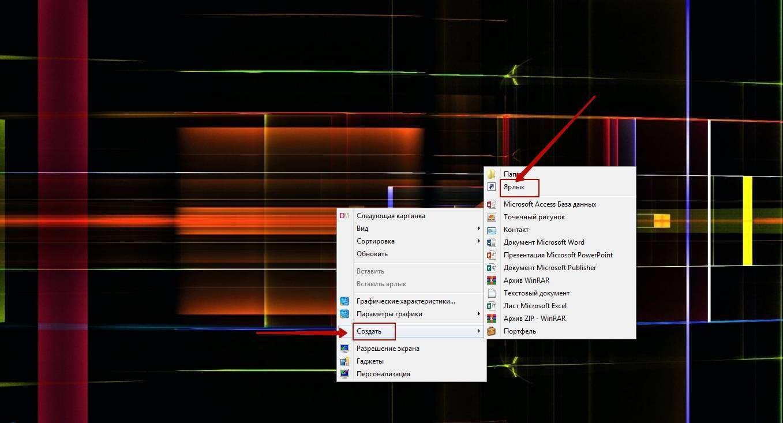
Task: Click the Гаджеты gadgets icon
Action: click(x=344, y=361)
